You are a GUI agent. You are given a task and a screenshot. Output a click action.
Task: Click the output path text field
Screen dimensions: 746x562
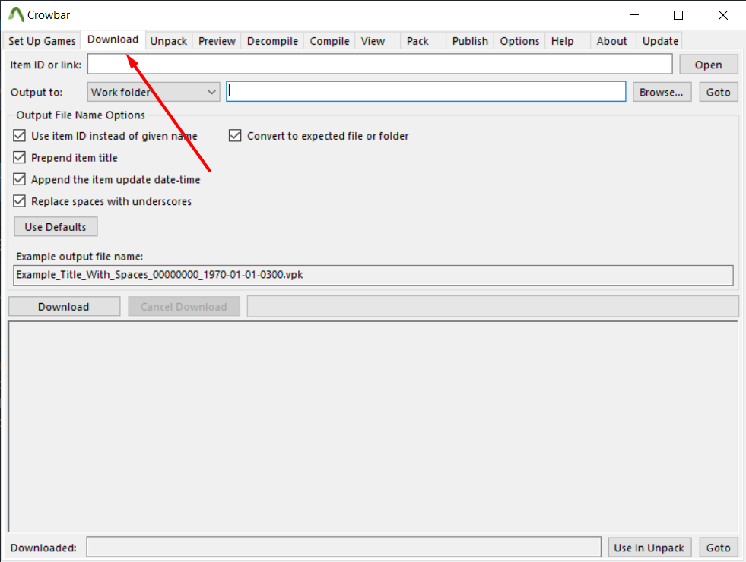pos(426,91)
